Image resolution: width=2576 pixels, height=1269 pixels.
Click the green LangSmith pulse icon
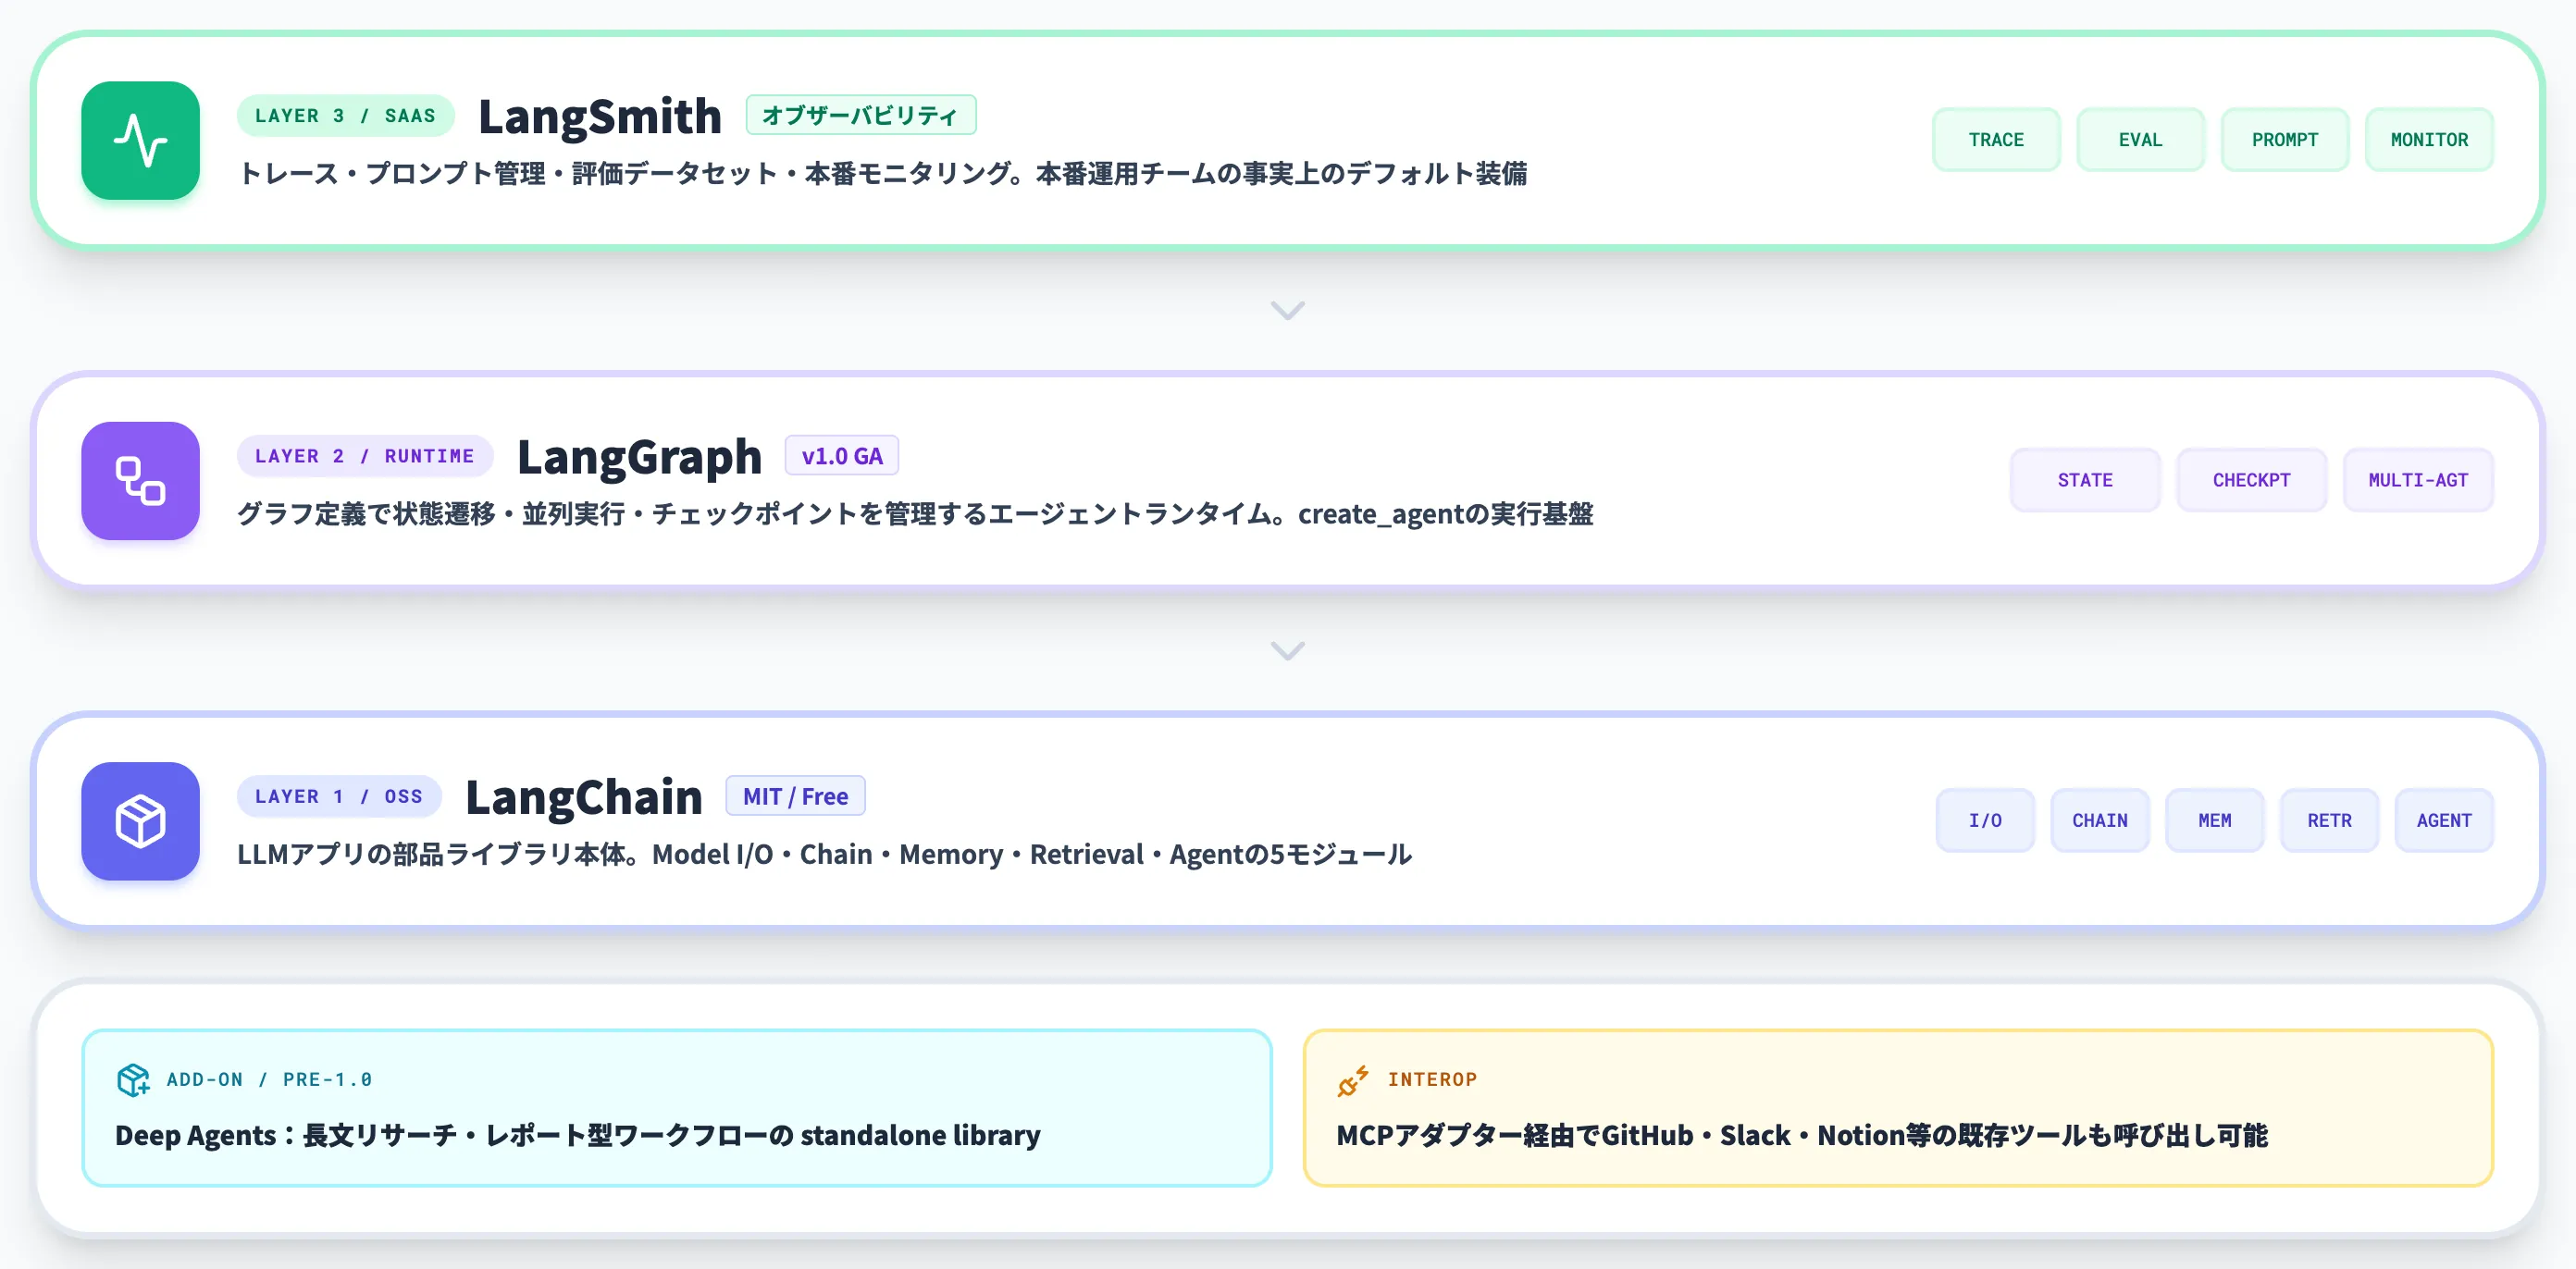[140, 140]
